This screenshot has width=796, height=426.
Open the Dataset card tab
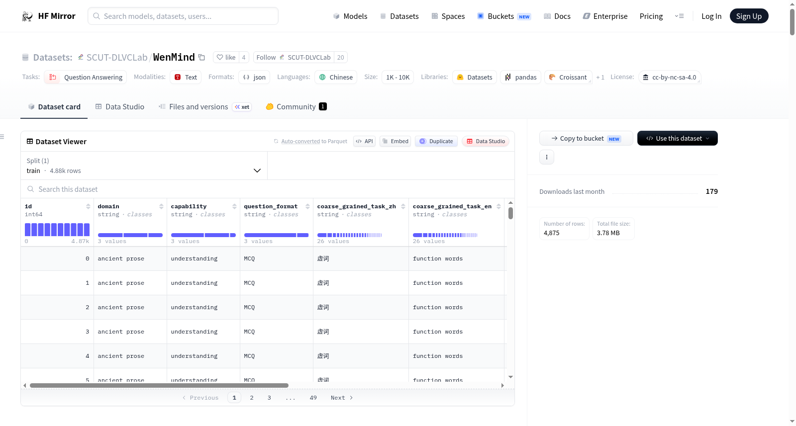[x=54, y=107]
